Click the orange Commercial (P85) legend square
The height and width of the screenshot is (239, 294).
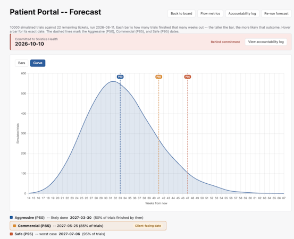tap(14, 226)
